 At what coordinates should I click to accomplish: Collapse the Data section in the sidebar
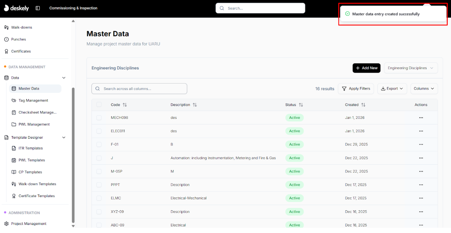(x=64, y=78)
